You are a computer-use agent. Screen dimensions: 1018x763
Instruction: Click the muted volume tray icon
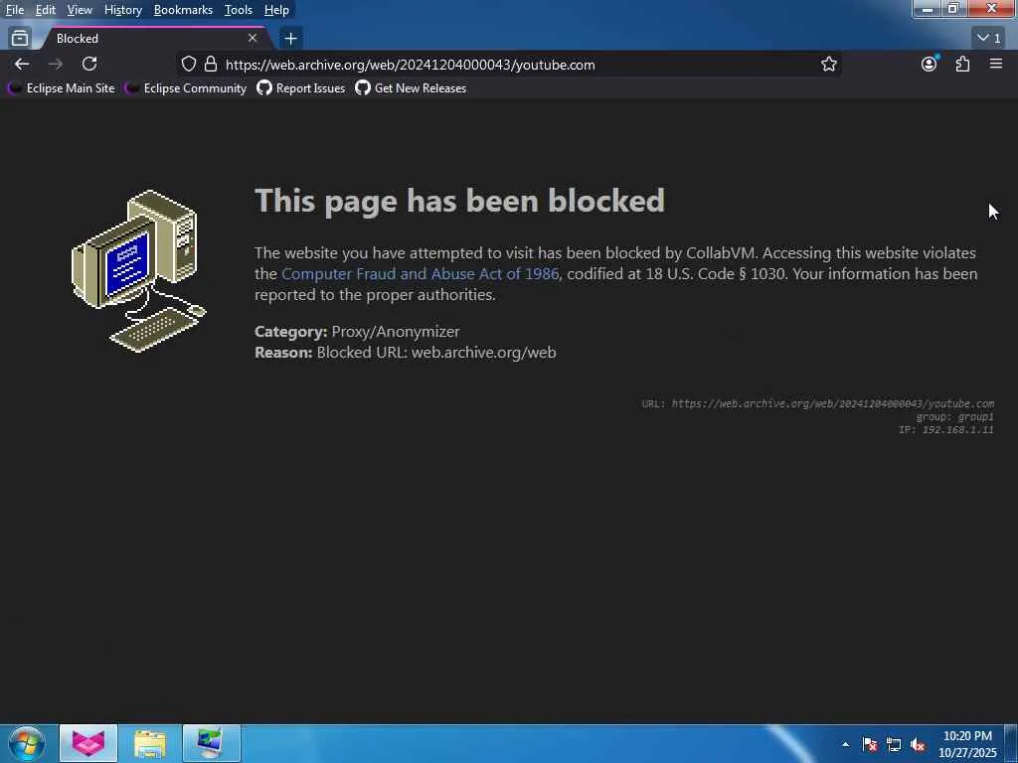(x=918, y=744)
